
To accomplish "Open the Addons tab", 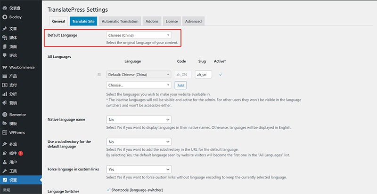I will [152, 21].
